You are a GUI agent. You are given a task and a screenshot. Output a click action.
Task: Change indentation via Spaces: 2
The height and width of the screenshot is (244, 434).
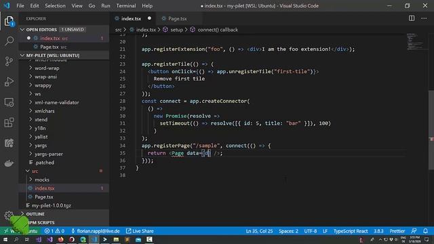coord(288,231)
